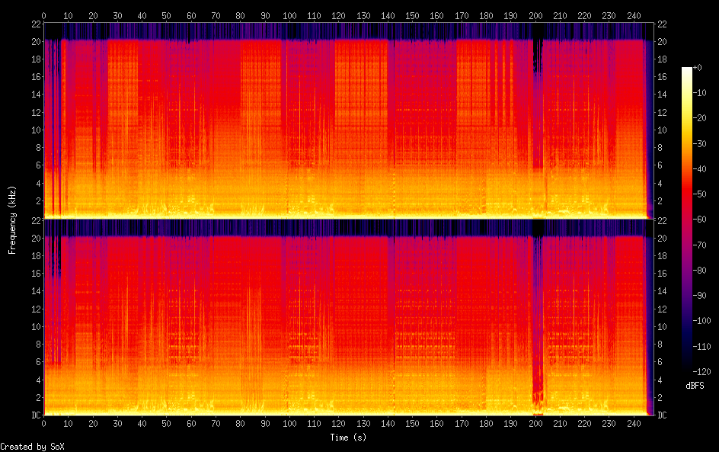This screenshot has height=452, width=719.
Task: Click the dark dropout near 200s in lower channel
Action: point(537,381)
